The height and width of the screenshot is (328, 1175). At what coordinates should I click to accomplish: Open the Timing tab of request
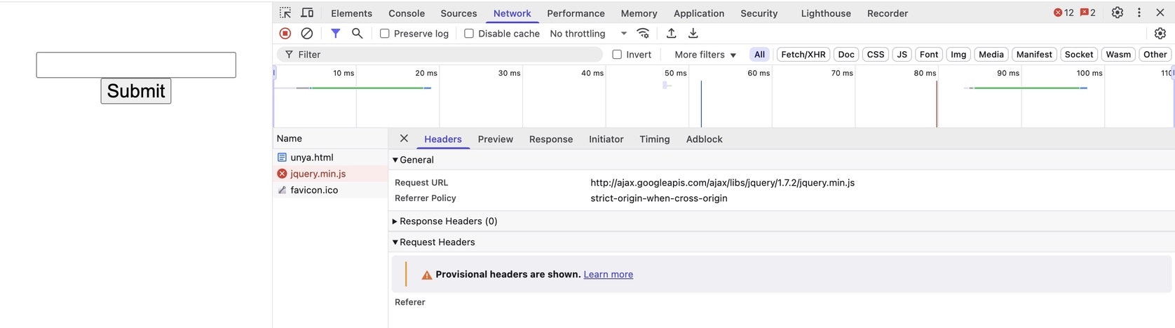654,139
